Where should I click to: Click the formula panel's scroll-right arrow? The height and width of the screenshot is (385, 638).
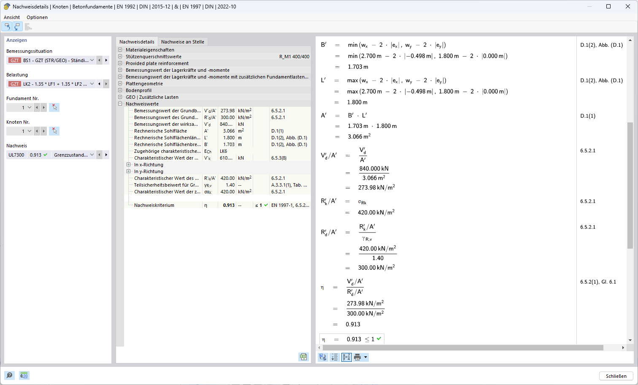coord(623,347)
